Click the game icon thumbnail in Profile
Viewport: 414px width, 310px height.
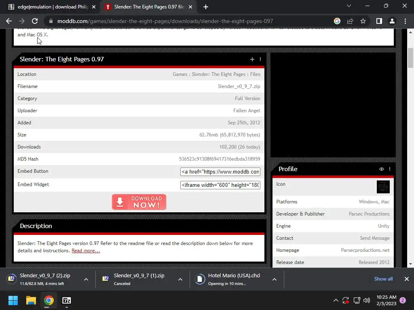(383, 187)
